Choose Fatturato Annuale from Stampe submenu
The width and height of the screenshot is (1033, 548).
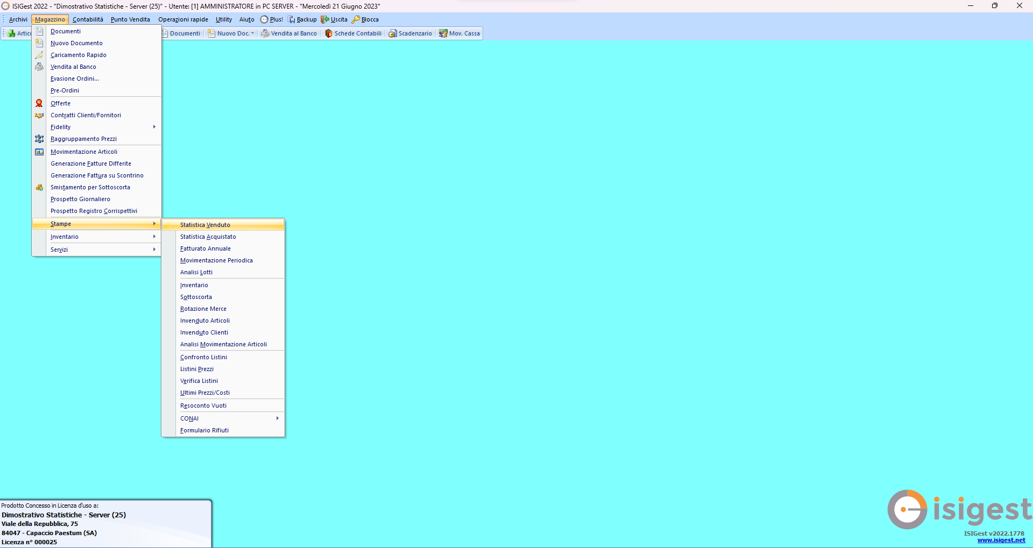click(205, 248)
